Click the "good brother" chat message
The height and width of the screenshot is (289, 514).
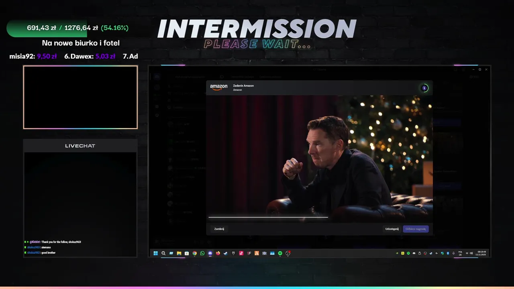click(x=48, y=253)
